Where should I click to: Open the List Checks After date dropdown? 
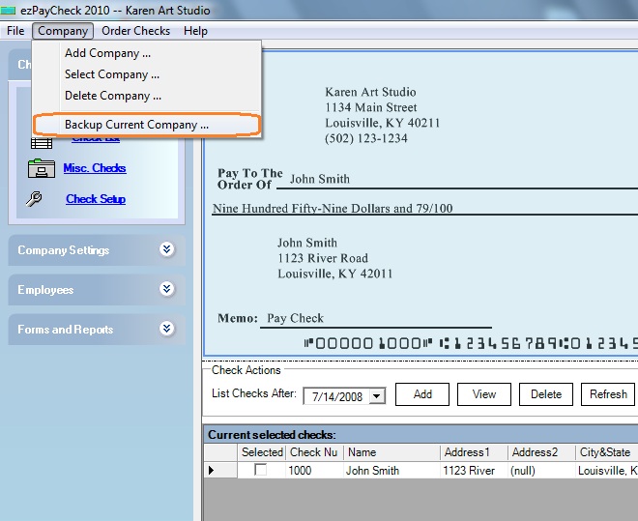[x=376, y=395]
